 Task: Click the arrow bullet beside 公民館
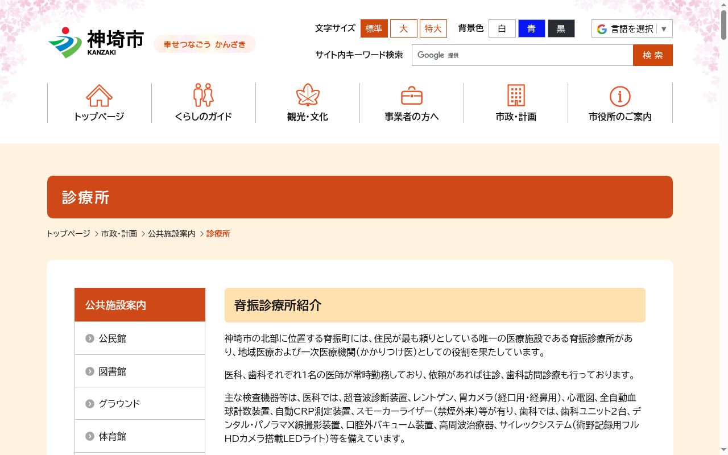click(90, 338)
